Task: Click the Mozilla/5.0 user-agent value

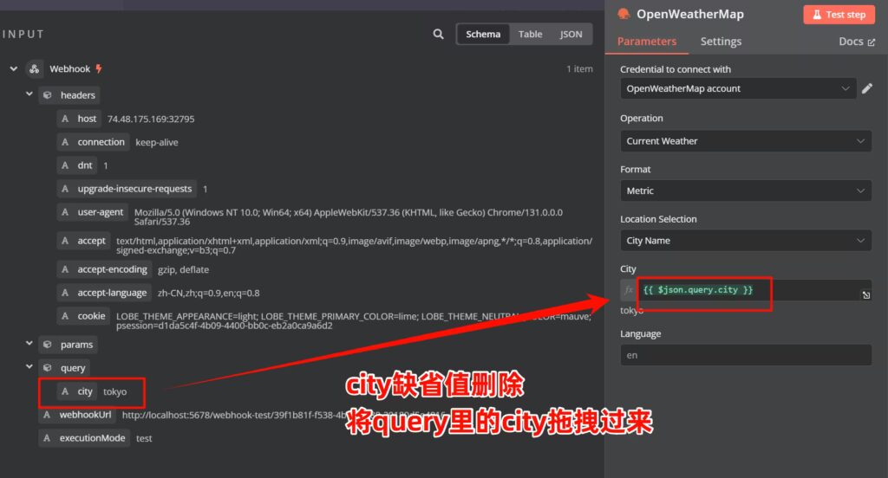Action: click(349, 217)
